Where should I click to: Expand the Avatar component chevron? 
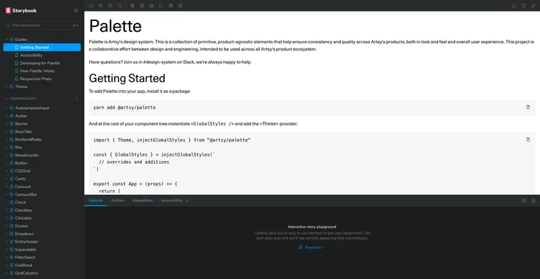(x=7, y=116)
